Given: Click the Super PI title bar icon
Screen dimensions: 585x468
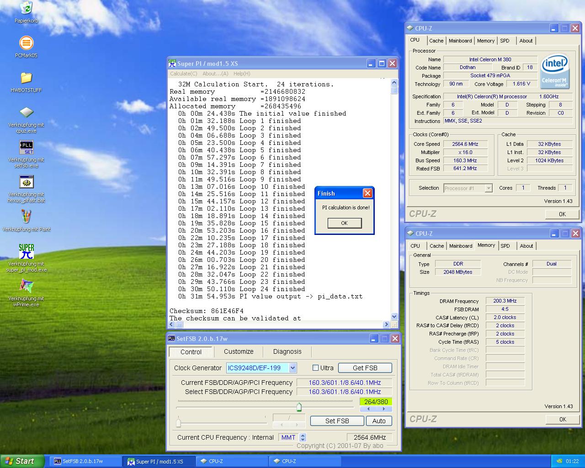Looking at the screenshot, I should tap(172, 63).
